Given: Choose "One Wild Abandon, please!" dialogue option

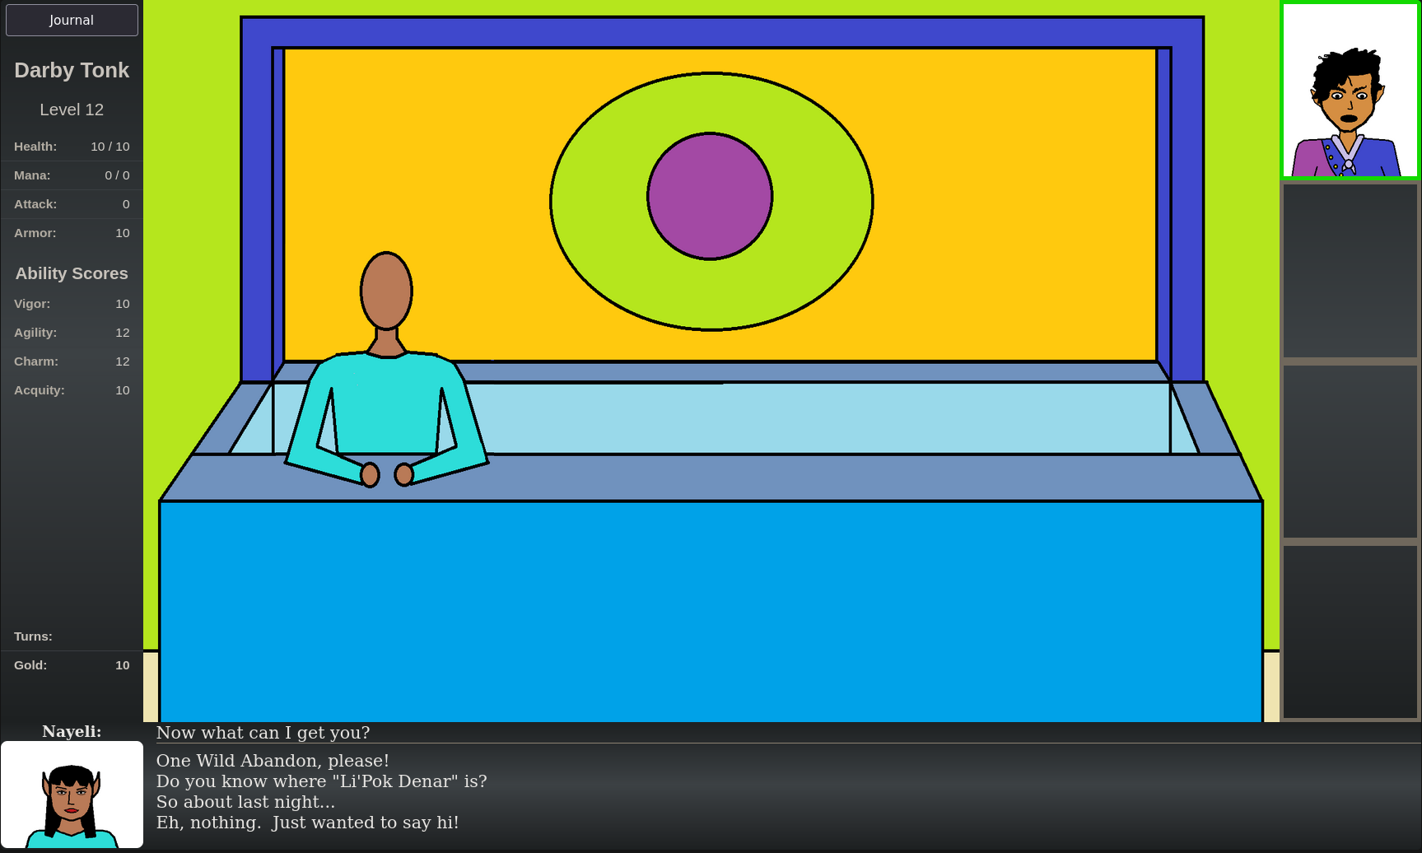Looking at the screenshot, I should [273, 761].
